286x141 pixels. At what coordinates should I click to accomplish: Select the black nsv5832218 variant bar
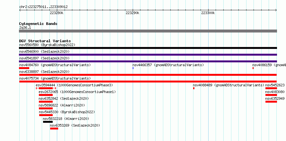pyautogui.click(x=48, y=122)
